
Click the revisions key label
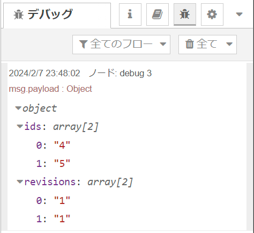[50, 181]
